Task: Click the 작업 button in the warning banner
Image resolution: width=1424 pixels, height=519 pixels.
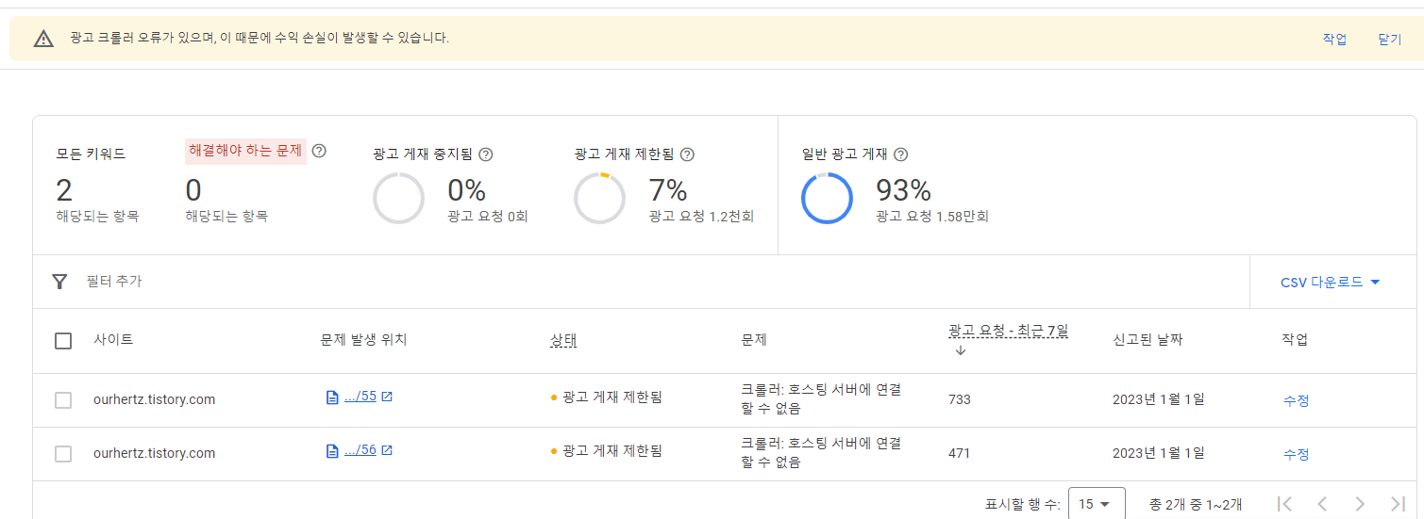Action: click(1334, 39)
